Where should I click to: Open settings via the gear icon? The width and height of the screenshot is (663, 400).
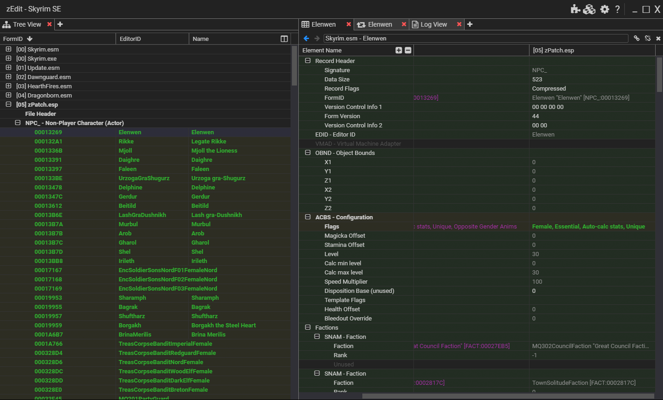[605, 9]
